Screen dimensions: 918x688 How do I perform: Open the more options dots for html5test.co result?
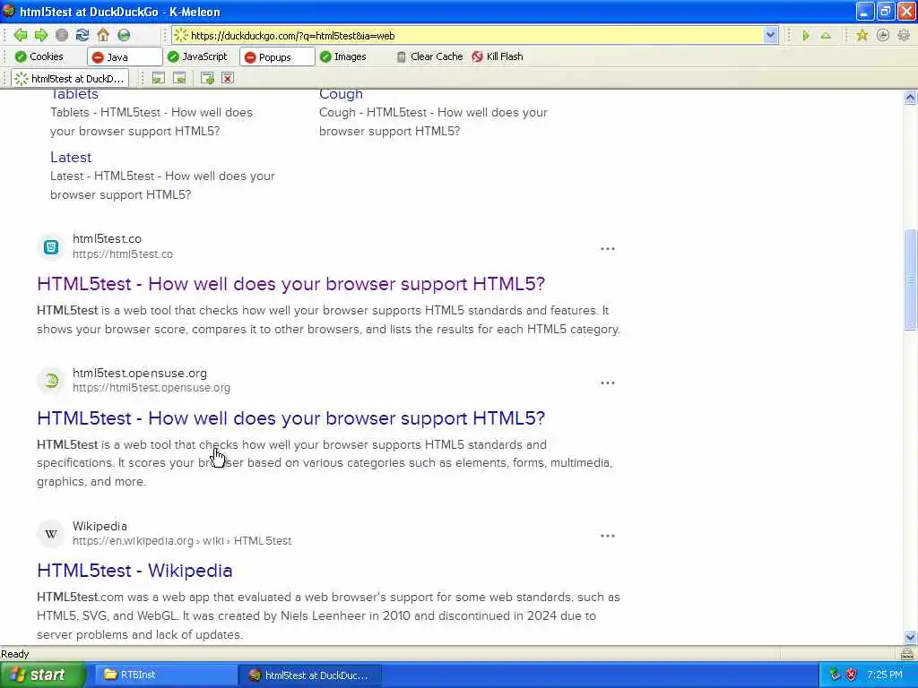click(x=608, y=249)
